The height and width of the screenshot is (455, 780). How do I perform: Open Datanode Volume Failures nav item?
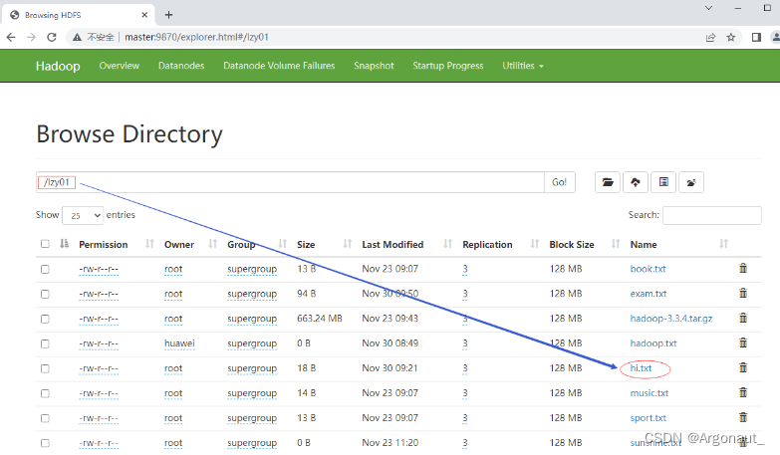pos(279,66)
